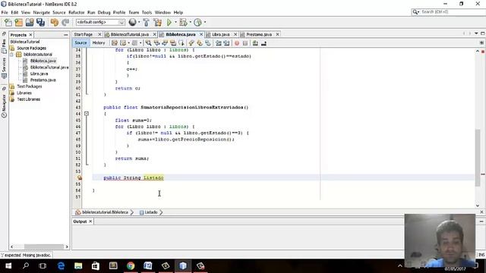Screen dimensions: 486x273
Task: Open the default config dropdown
Action: click(x=100, y=22)
